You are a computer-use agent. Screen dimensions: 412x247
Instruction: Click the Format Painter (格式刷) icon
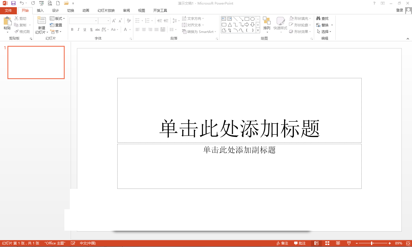[x=16, y=32]
